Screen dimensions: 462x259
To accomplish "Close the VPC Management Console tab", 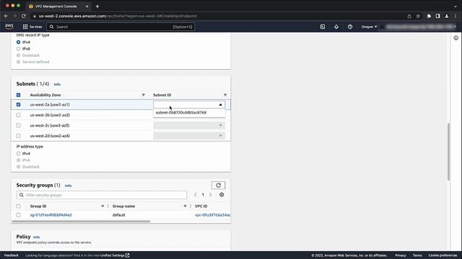I will (x=87, y=6).
